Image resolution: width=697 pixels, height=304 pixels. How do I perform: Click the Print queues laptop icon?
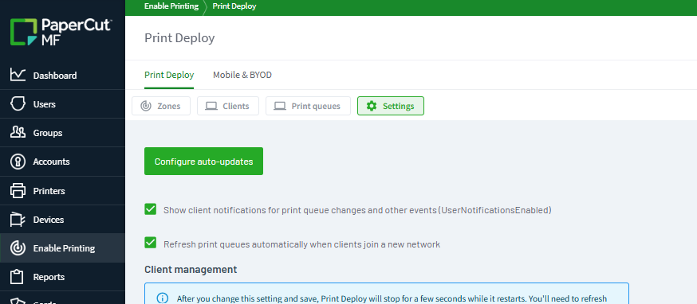coord(280,106)
